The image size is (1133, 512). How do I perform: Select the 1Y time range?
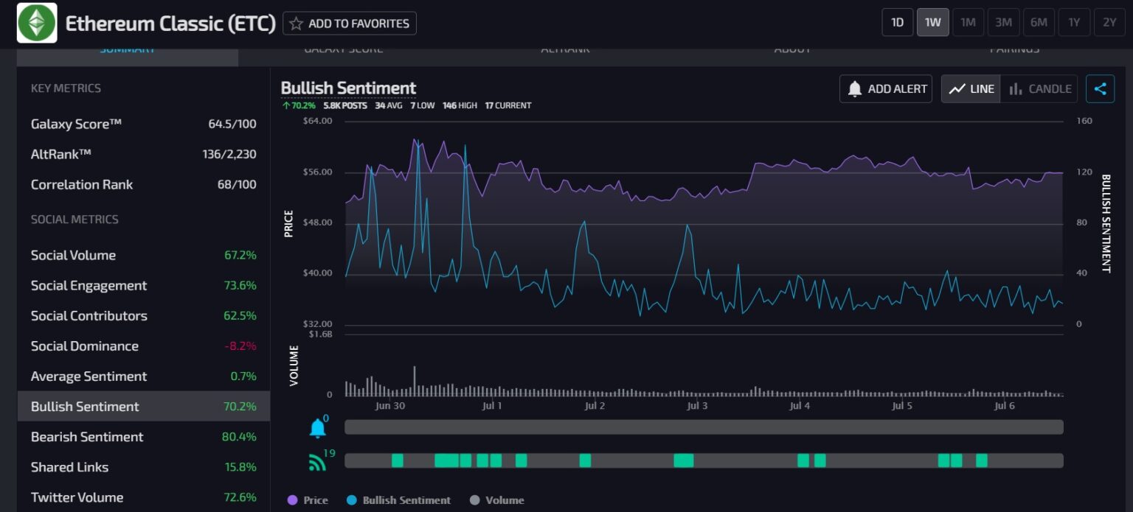point(1074,22)
